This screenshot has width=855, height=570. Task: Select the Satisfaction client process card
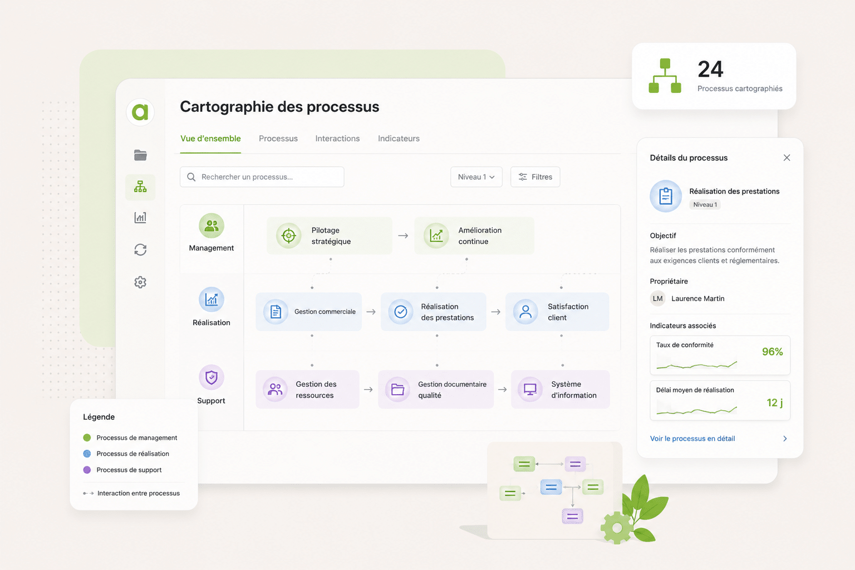click(557, 312)
